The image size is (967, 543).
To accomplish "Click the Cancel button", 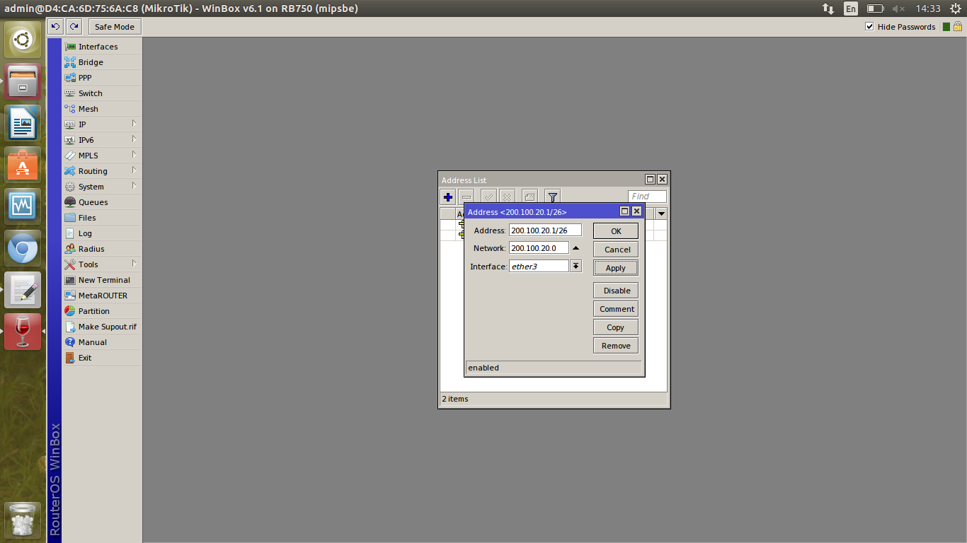I will point(616,250).
